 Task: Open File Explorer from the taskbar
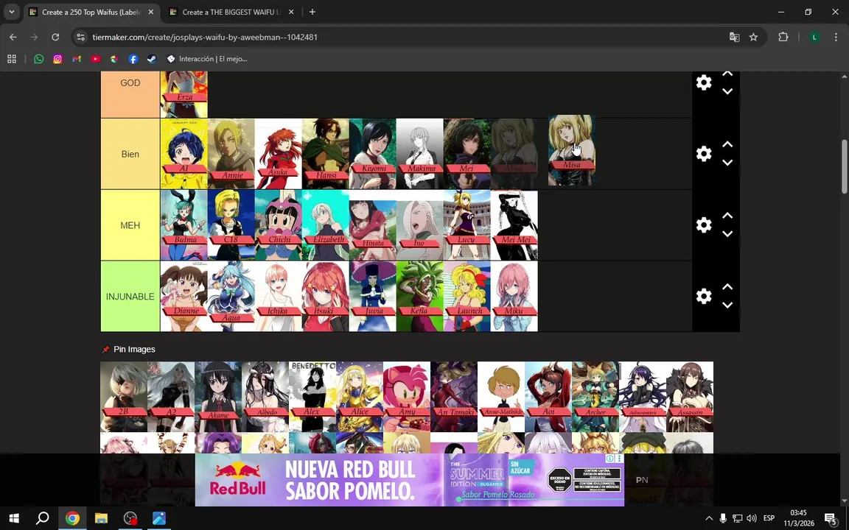(101, 518)
